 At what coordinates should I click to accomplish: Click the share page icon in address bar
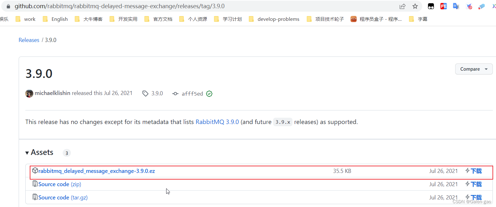click(x=402, y=6)
